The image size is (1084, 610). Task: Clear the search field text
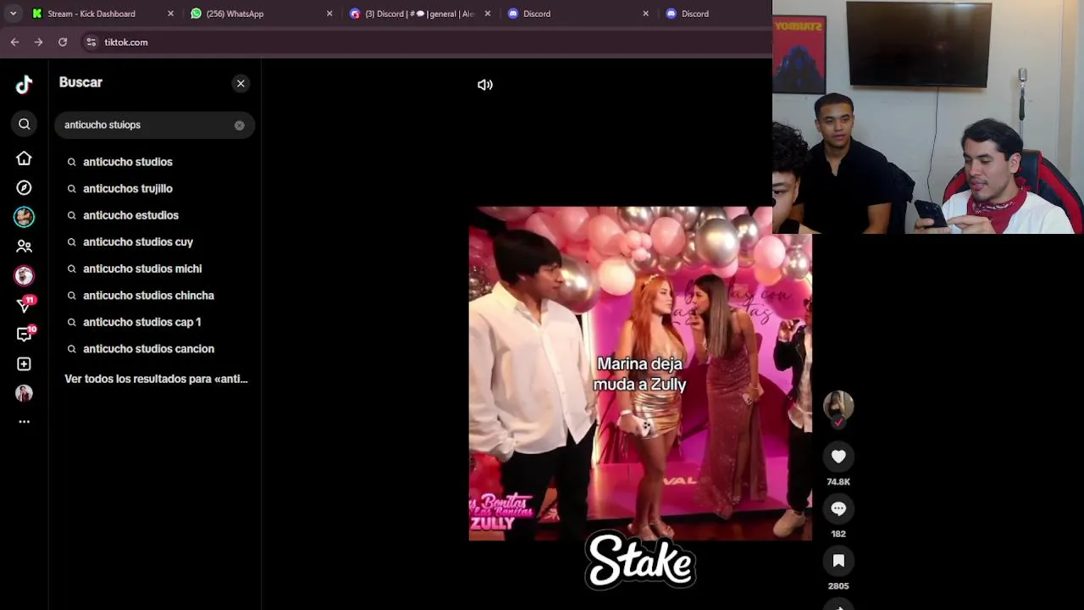point(240,125)
